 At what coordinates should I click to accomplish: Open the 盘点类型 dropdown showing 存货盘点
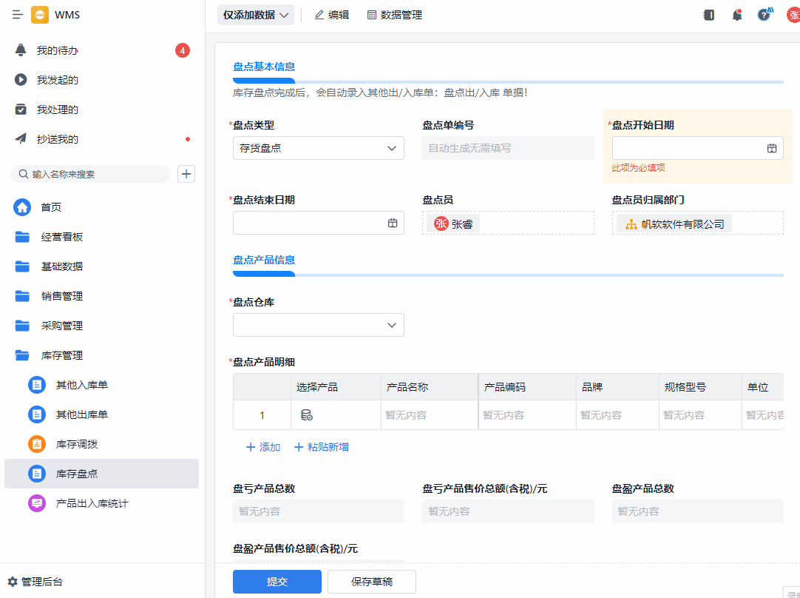(319, 148)
